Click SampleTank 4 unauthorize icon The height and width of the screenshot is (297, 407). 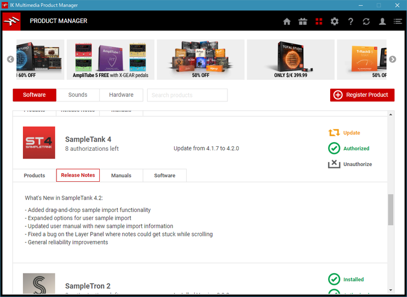pos(334,164)
